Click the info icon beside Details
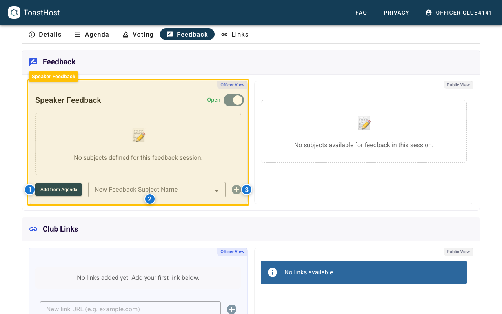 tap(32, 35)
